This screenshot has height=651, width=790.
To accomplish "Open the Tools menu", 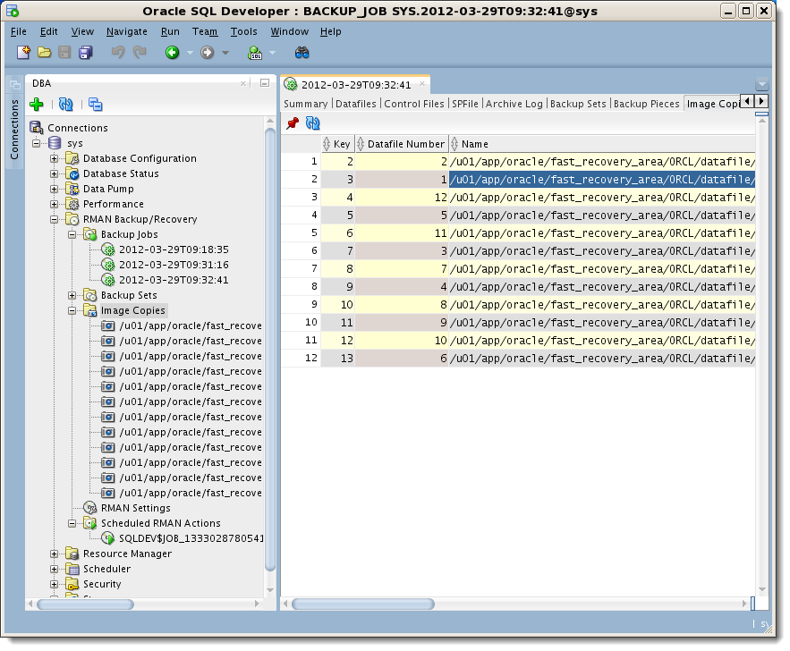I will (x=243, y=31).
